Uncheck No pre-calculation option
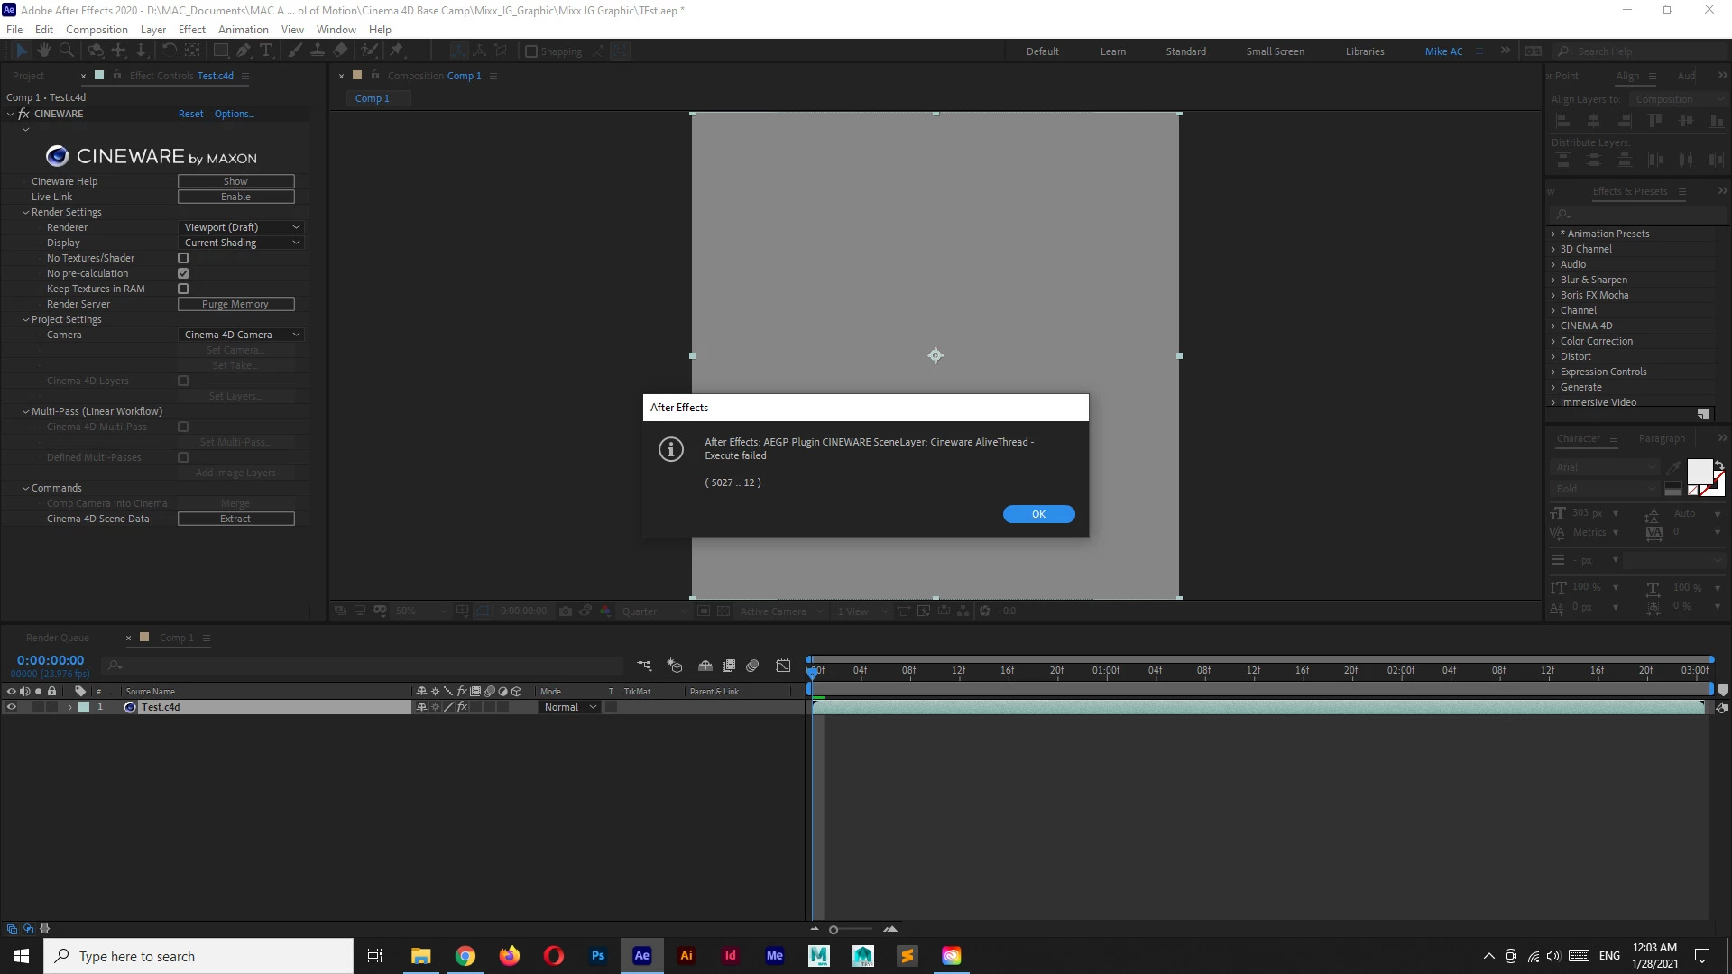 (183, 273)
